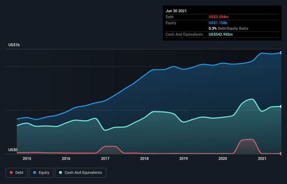Click Cash And Equivalents label in tooltip

[184, 34]
